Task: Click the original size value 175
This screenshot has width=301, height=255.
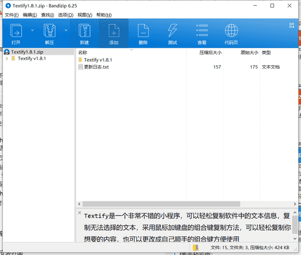Action: 254,67
